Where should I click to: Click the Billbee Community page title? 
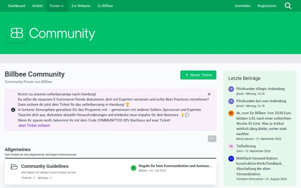click(35, 74)
